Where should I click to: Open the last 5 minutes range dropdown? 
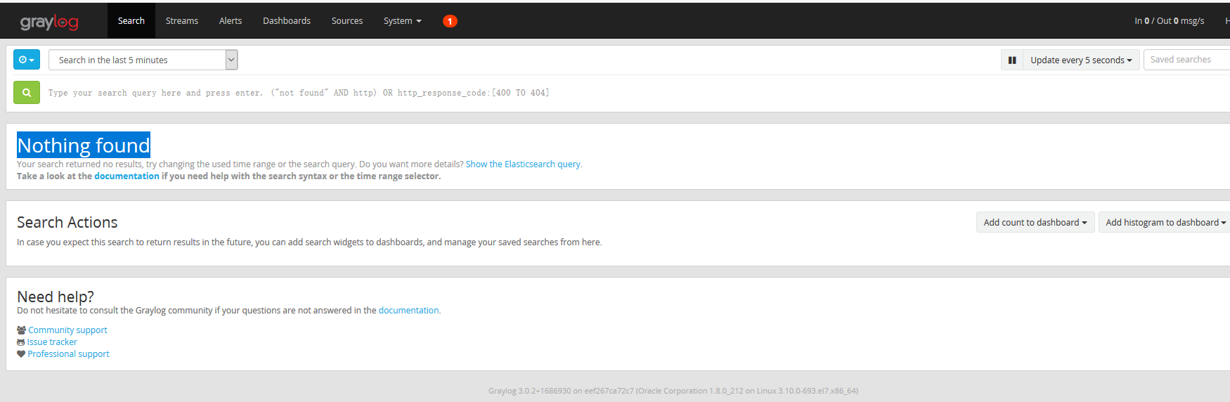pyautogui.click(x=143, y=60)
